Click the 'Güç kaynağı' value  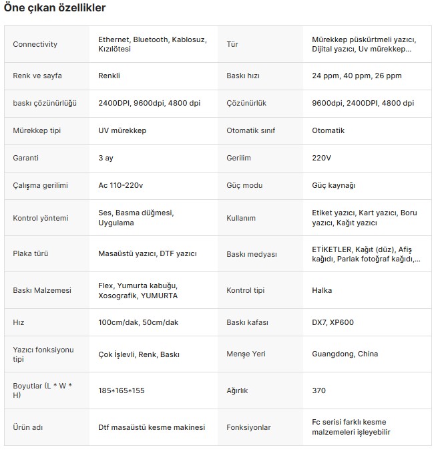pyautogui.click(x=334, y=185)
